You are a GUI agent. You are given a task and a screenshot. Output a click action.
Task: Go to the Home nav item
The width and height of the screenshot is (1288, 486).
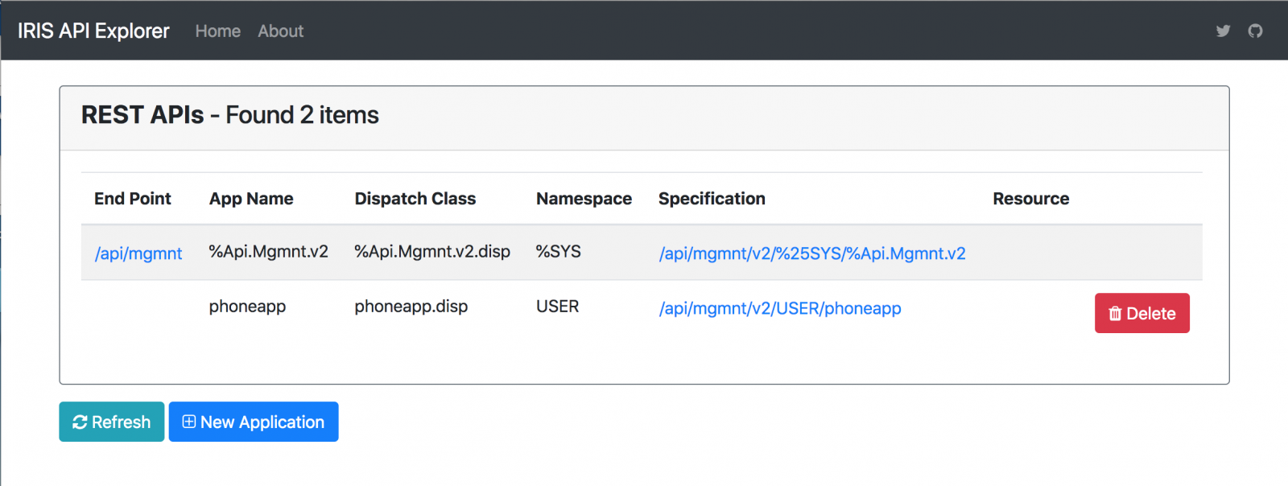(x=217, y=31)
